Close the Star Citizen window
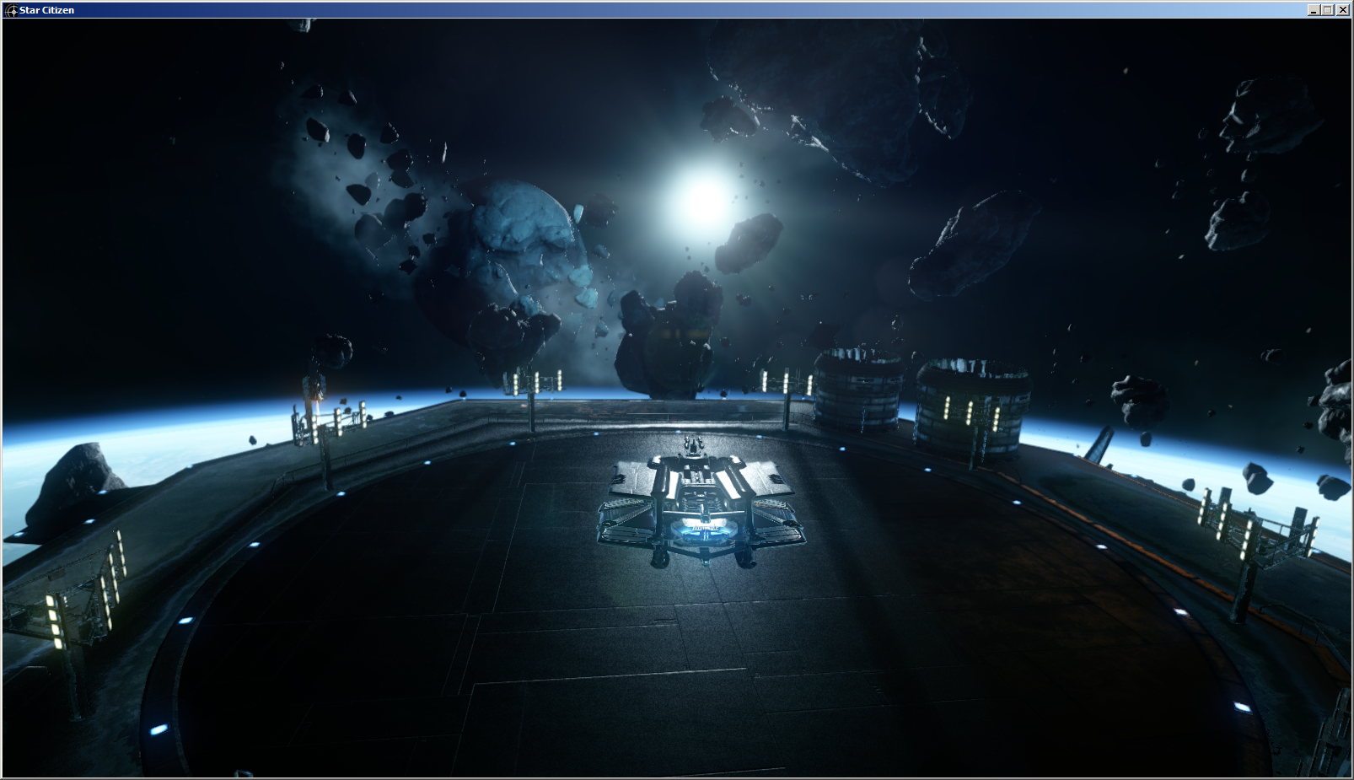1354x780 pixels. (1343, 10)
